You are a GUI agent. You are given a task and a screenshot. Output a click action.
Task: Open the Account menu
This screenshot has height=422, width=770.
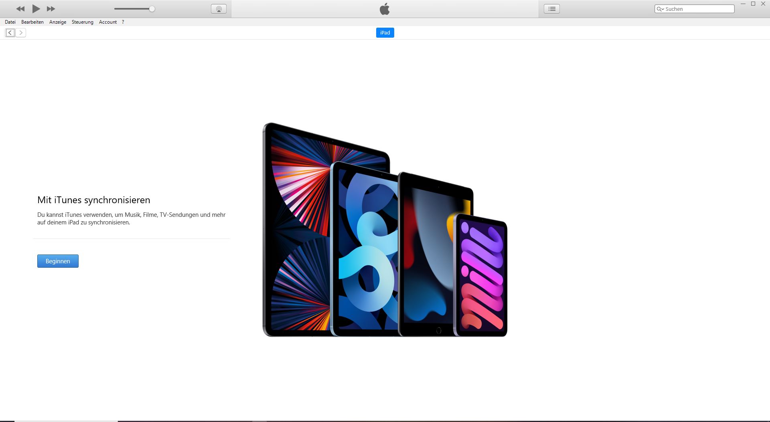coord(108,22)
